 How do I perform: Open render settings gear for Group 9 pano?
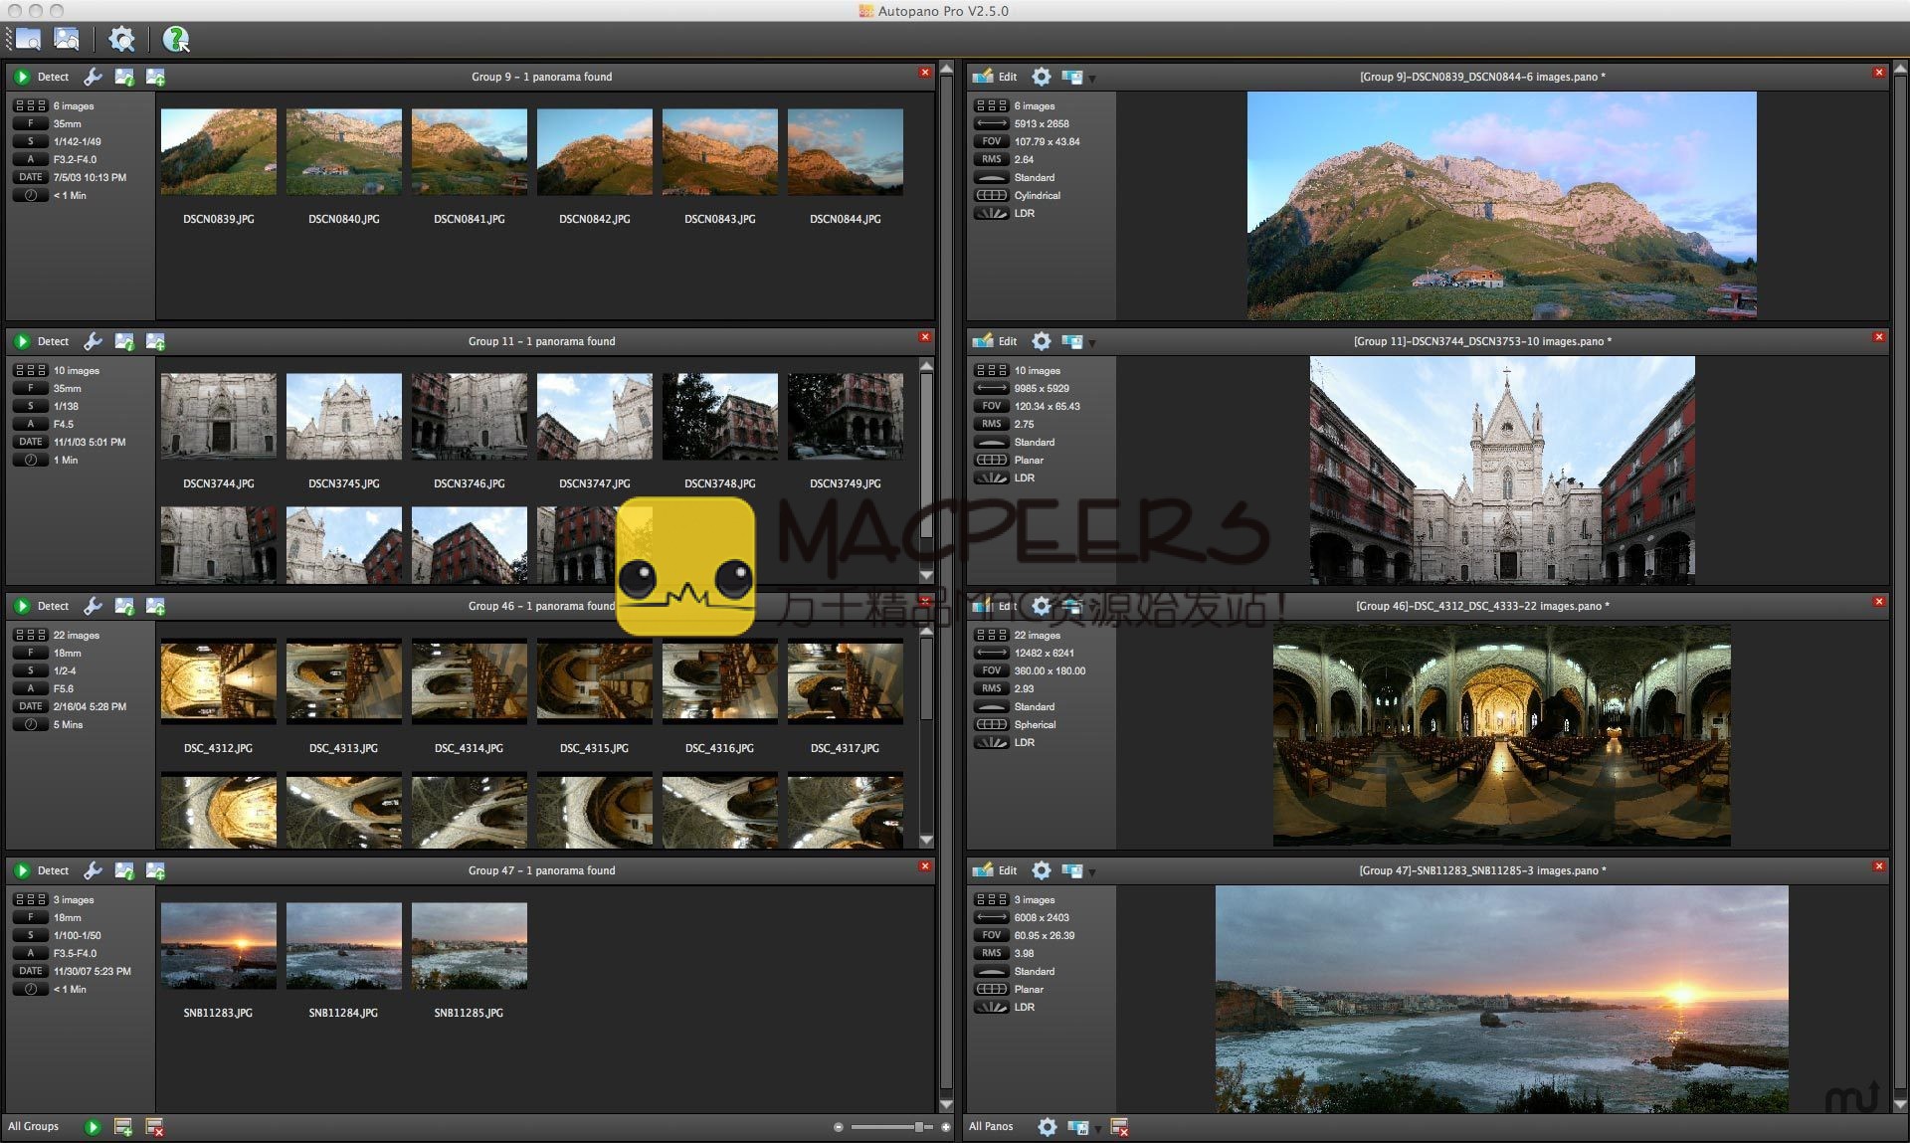tap(1041, 77)
